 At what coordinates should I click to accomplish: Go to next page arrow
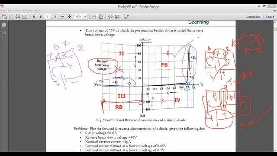(x=40, y=16)
